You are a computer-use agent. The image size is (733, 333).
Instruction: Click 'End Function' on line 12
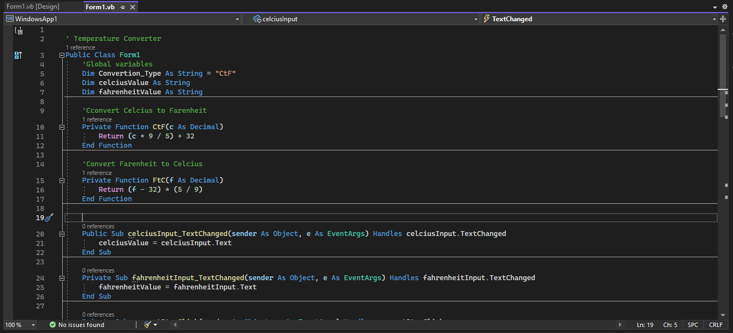[107, 146]
